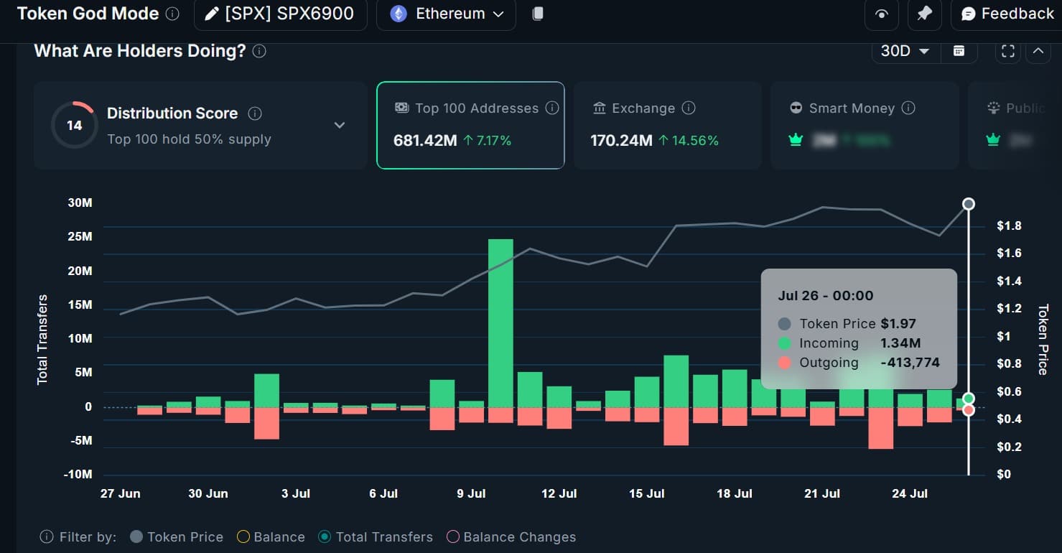This screenshot has width=1062, height=553.
Task: Enter fullscreen chart view icon
Action: pos(1008,51)
